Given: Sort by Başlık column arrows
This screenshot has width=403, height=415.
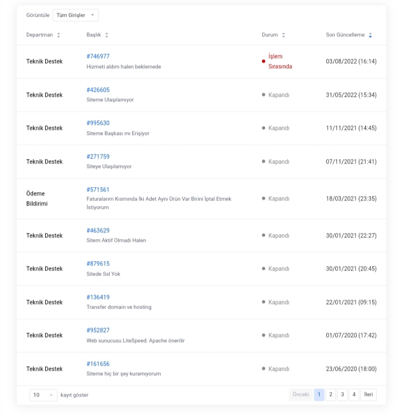Looking at the screenshot, I should [106, 35].
